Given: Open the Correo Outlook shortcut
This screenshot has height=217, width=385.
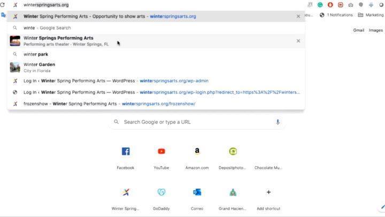Looking at the screenshot, I should pos(197,199).
